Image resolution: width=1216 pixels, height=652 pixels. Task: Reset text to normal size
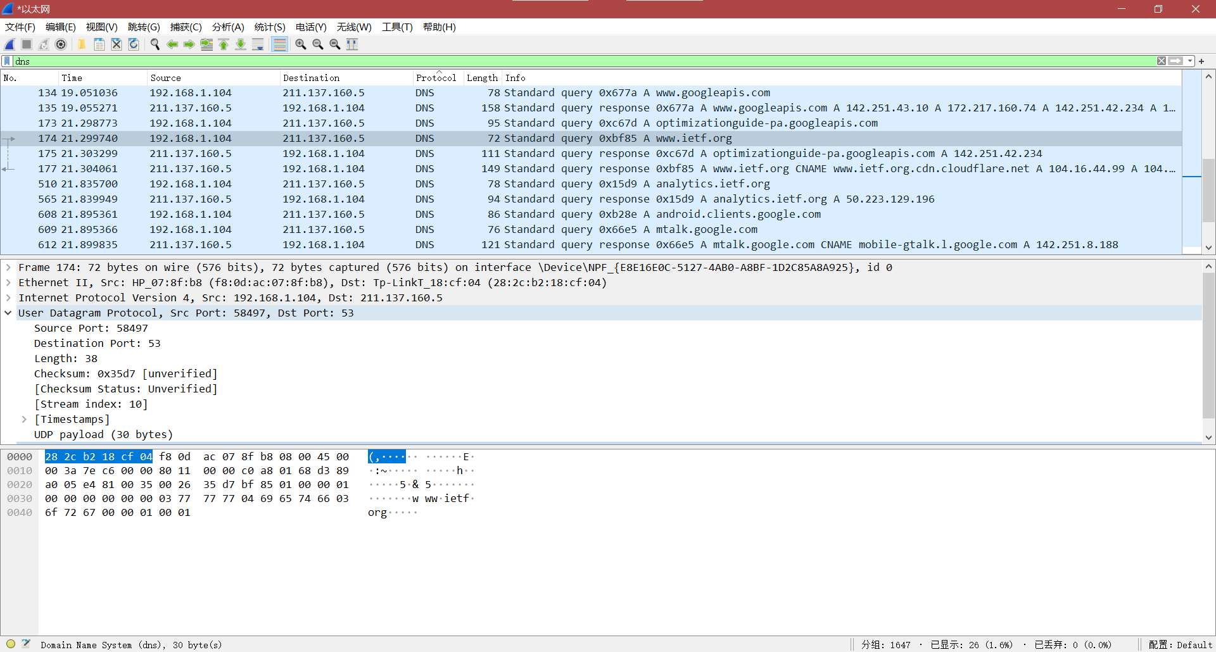click(335, 44)
